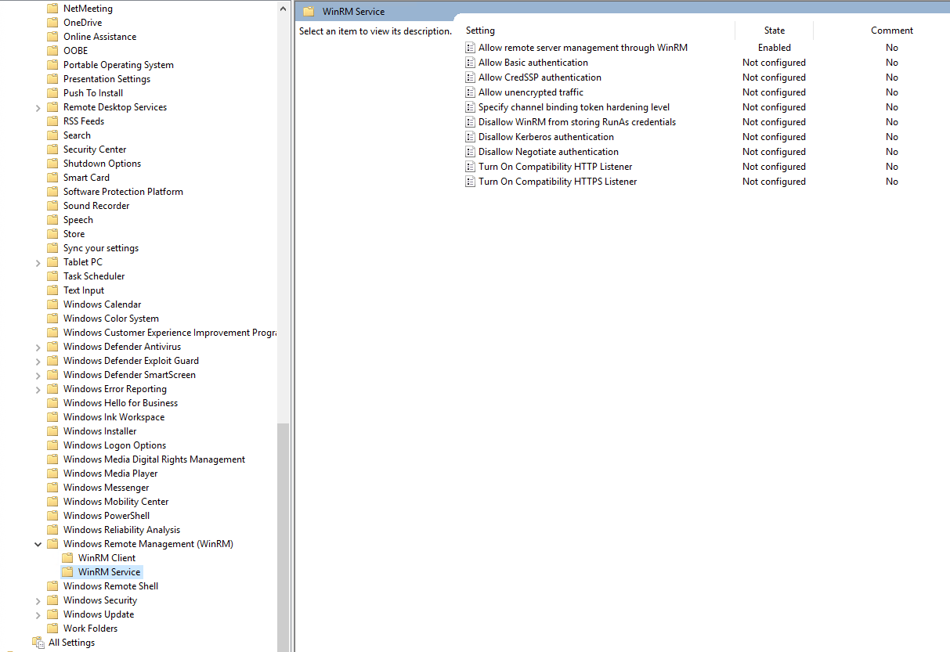The image size is (950, 652).
Task: Click the WinRM Service folder icon in the header
Action: (x=309, y=12)
